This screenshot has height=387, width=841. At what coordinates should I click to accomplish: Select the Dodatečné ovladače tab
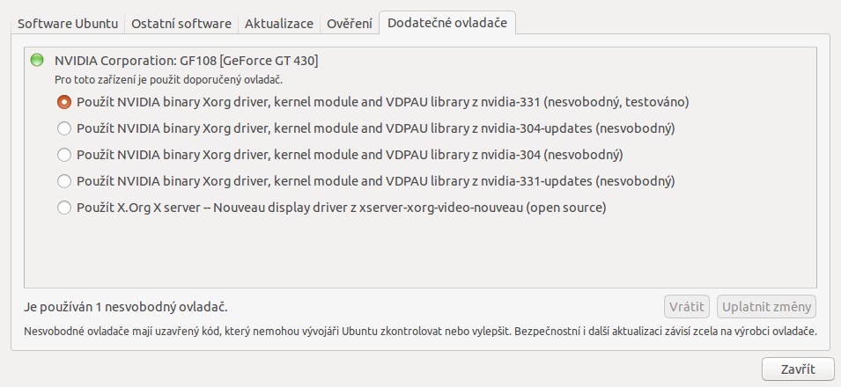point(447,24)
